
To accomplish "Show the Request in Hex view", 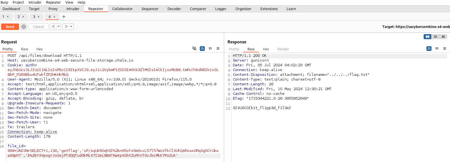I will tap(40, 49).
